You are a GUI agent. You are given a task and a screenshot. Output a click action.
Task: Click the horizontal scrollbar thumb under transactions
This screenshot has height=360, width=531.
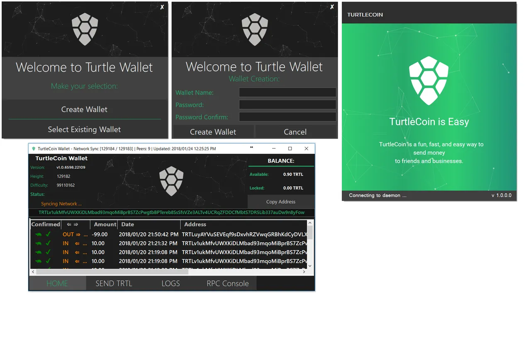[x=112, y=272]
